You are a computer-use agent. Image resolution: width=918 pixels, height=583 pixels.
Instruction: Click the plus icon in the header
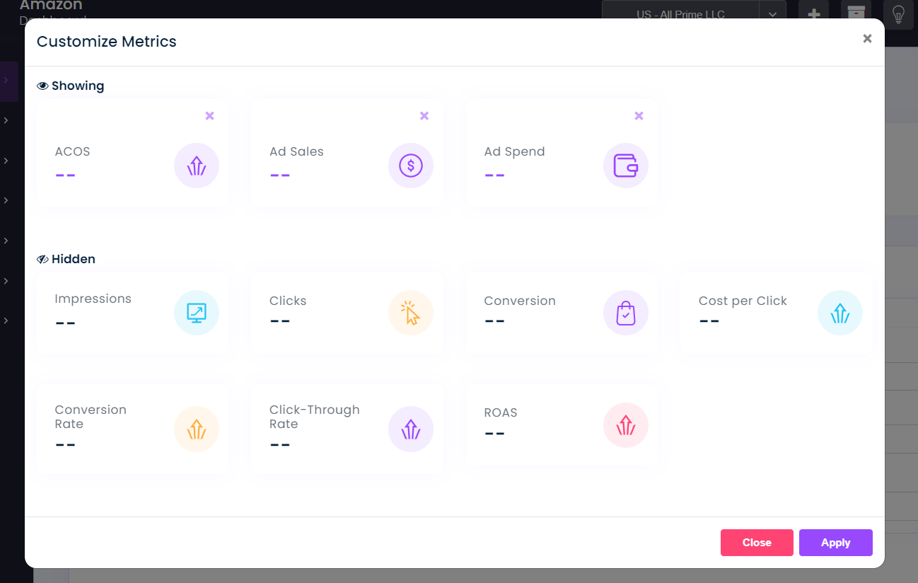point(814,13)
